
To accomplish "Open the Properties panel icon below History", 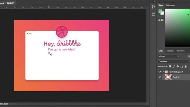I will pyautogui.click(x=153, y=14).
